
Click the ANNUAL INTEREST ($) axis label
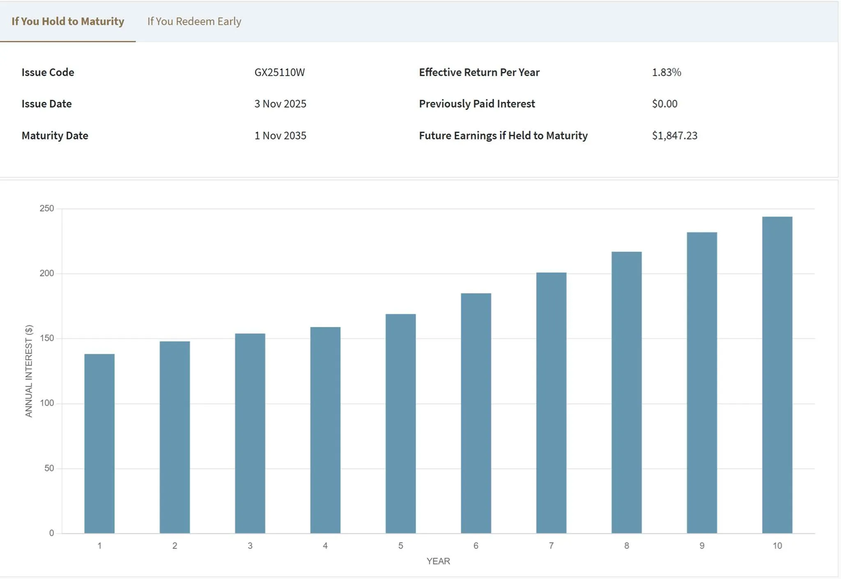point(29,371)
